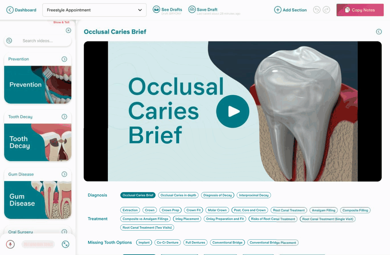Play the Occlusal Caries Brief video
Screen dimensions: 390x255
pos(233,111)
